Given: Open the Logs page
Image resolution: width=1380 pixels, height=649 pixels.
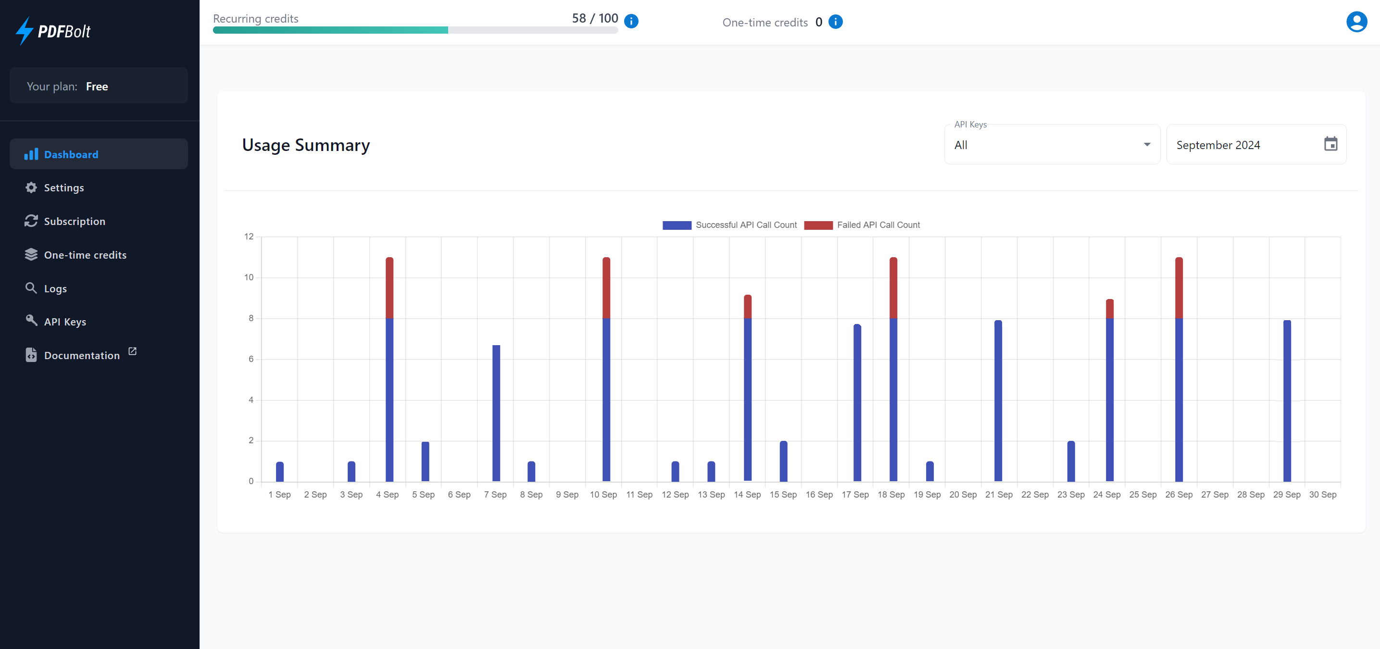Looking at the screenshot, I should point(99,288).
